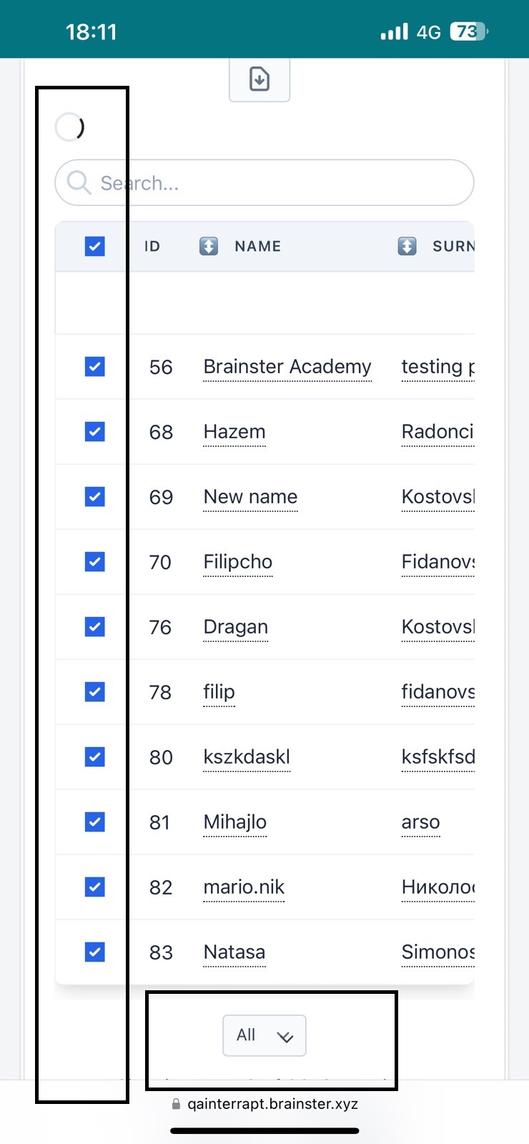This screenshot has height=1144, width=529.
Task: Click the NAME column header
Action: tap(257, 247)
